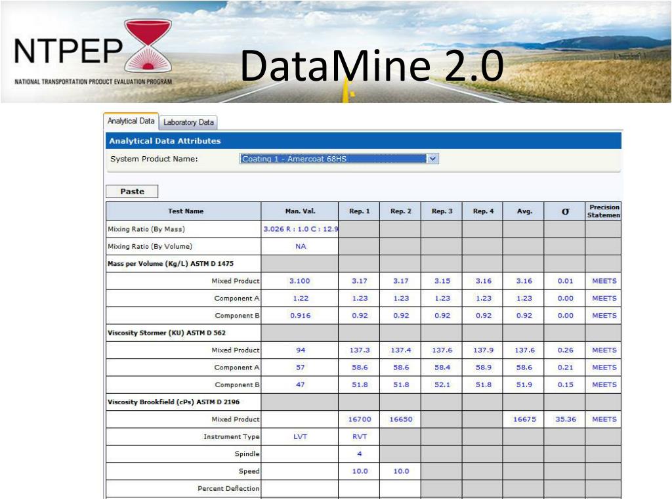Click the 58.4 Rep. 3 cell

click(442, 367)
